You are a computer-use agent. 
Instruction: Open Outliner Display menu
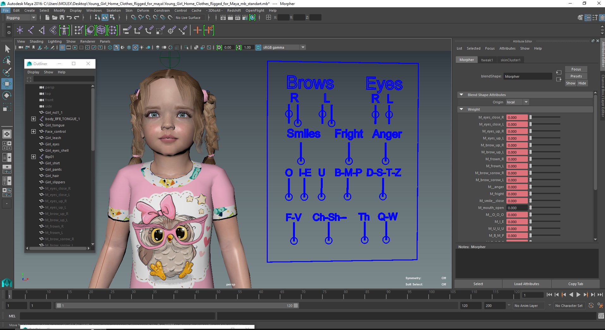(33, 72)
